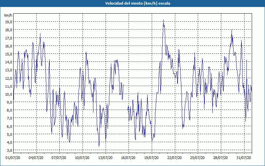This screenshot has width=265, height=166.
Task: Select the 11,0 y-axis value
Action: coord(9,86)
